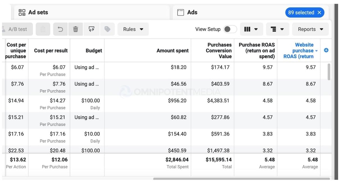
Task: Click the export/share arrows icon
Action: click(92, 29)
